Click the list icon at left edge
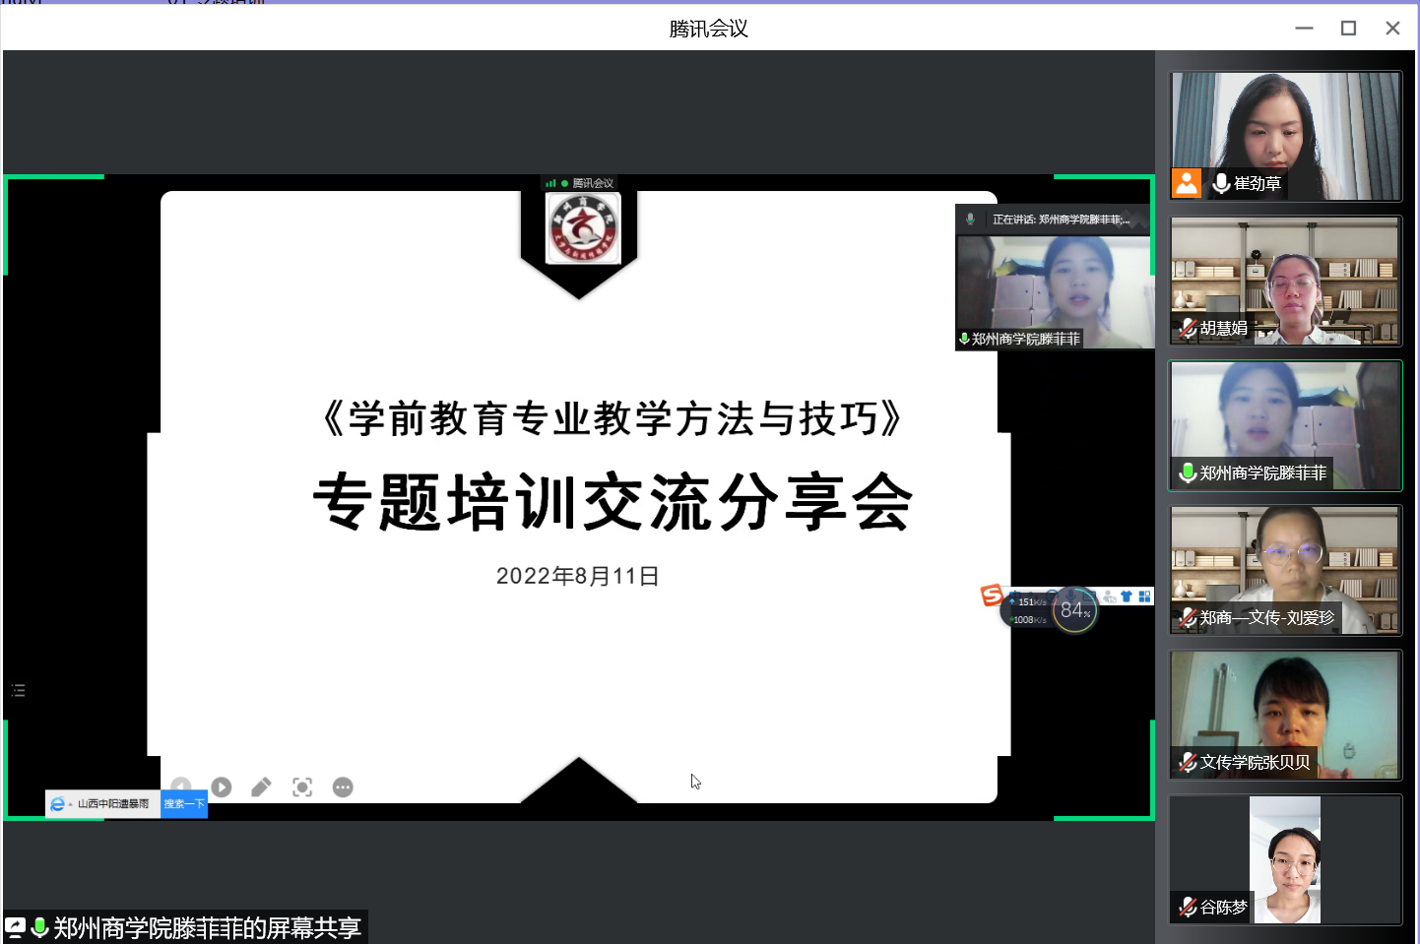The width and height of the screenshot is (1420, 944). (18, 690)
